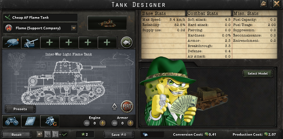The height and width of the screenshot is (139, 283).
Task: Edit the Cheap AF Flame Tank name field
Action: pyautogui.click(x=41, y=18)
